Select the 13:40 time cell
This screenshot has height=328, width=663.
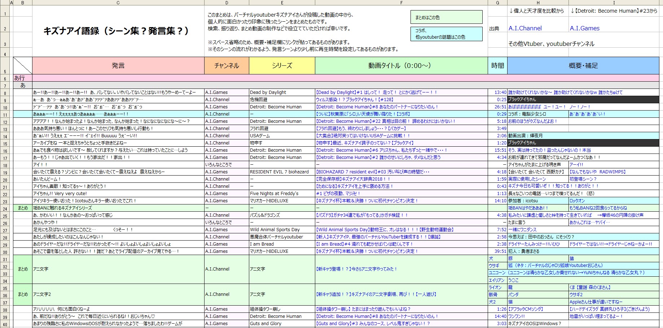497,92
